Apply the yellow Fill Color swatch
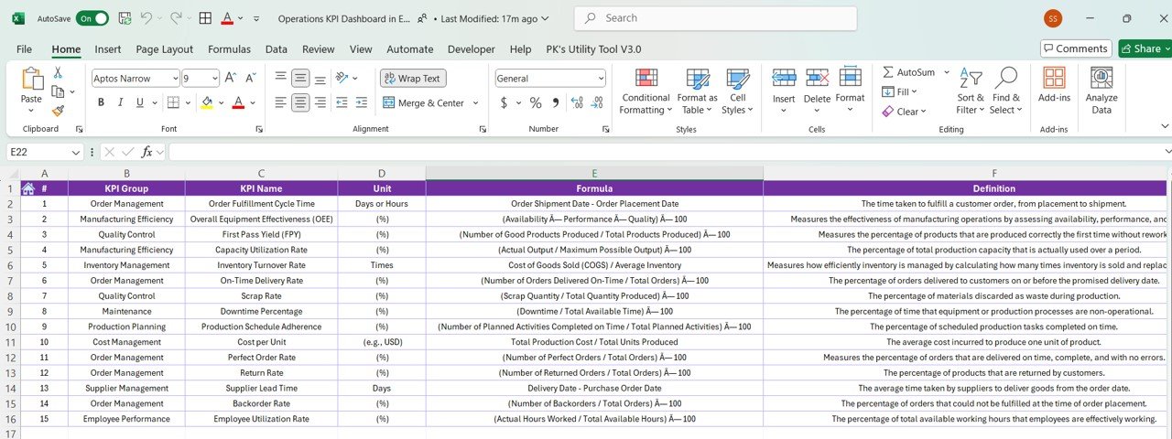 coord(207,103)
